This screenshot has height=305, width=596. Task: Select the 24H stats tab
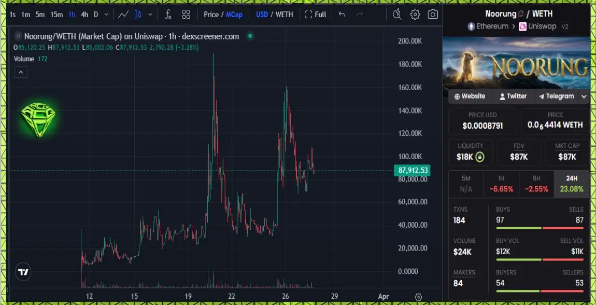tap(572, 184)
